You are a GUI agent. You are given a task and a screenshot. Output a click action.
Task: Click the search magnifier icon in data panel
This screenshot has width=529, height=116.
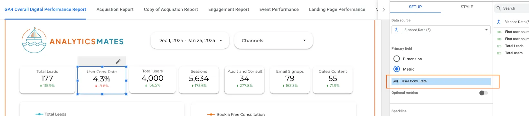499,8
